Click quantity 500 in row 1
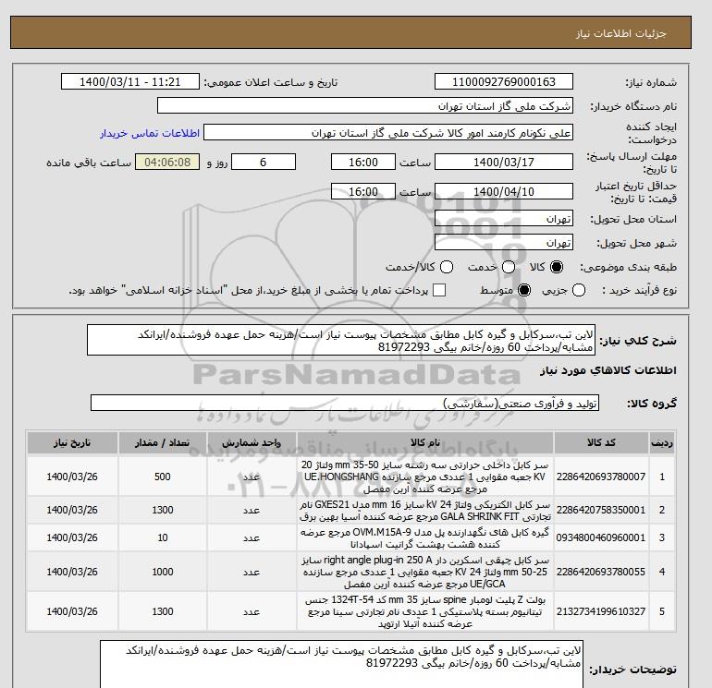The height and width of the screenshot is (688, 712). pyautogui.click(x=163, y=477)
